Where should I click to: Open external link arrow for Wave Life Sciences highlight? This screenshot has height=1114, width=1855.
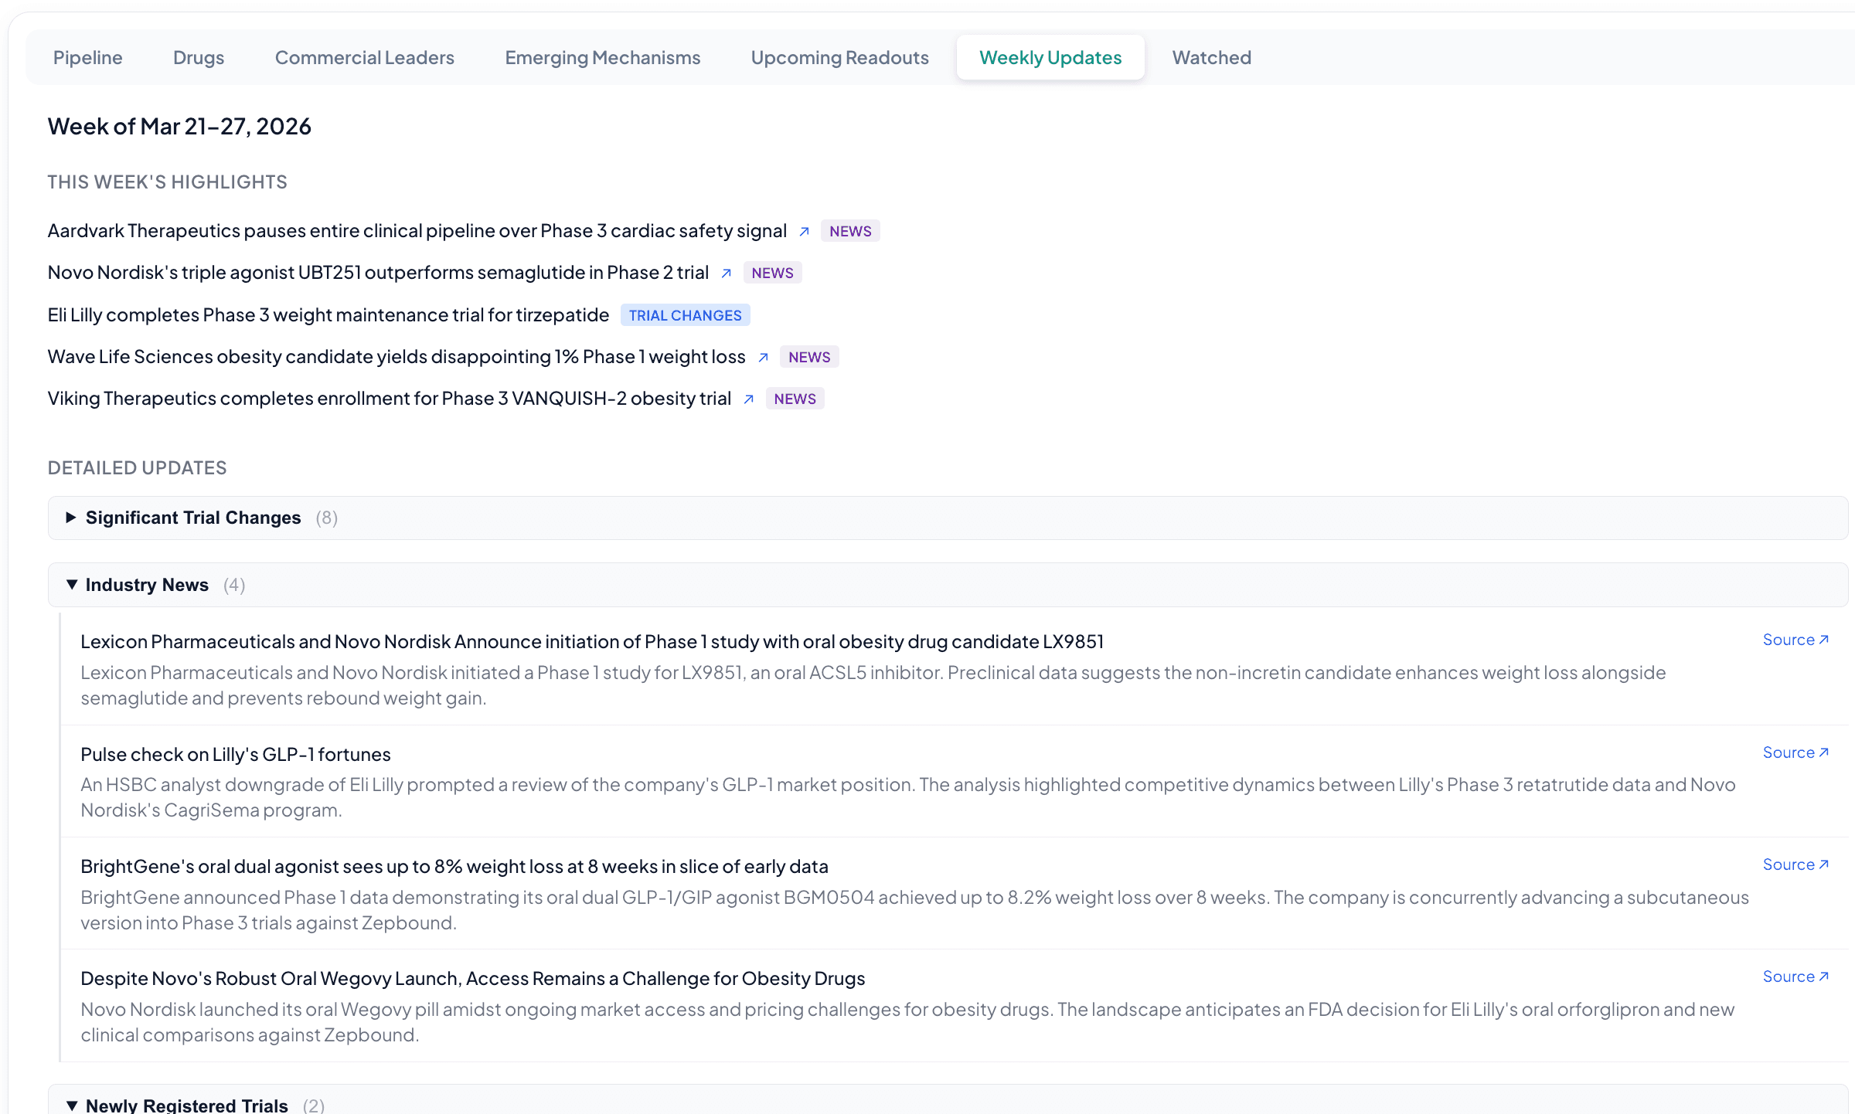pos(764,357)
